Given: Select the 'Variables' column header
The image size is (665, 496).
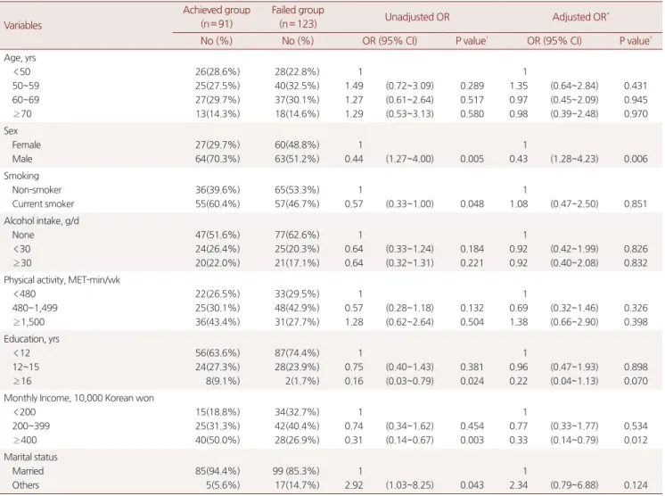Looking at the screenshot, I should (x=23, y=26).
